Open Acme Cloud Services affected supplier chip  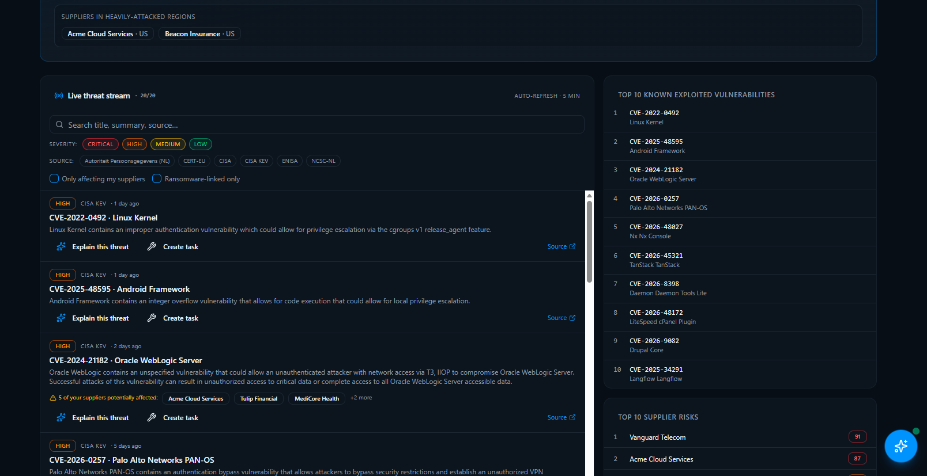196,398
